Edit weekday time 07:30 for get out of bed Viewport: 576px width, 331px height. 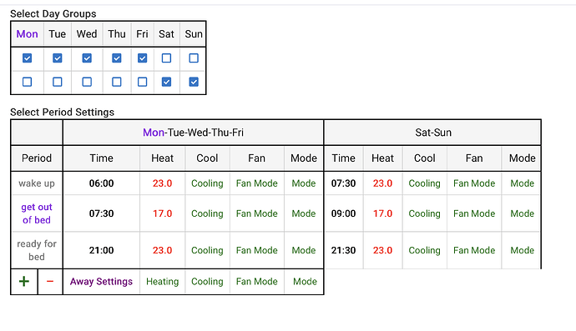[x=101, y=213]
